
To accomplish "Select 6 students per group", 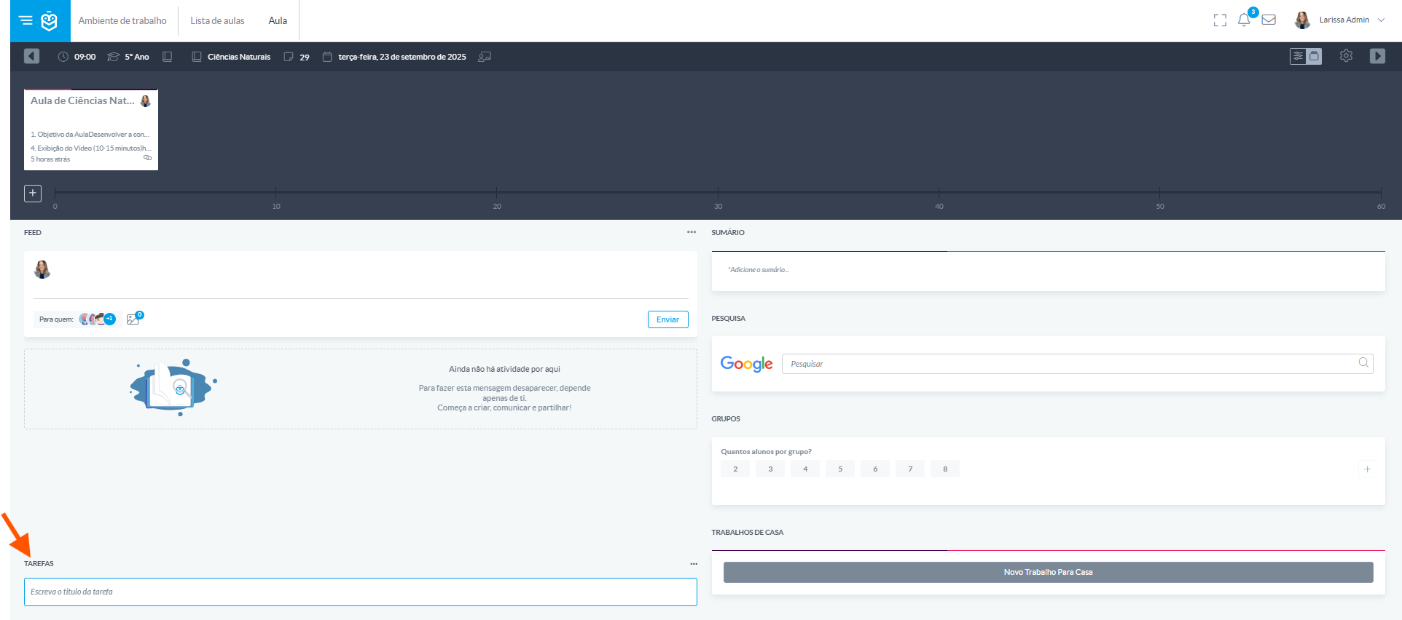I will pos(875,469).
